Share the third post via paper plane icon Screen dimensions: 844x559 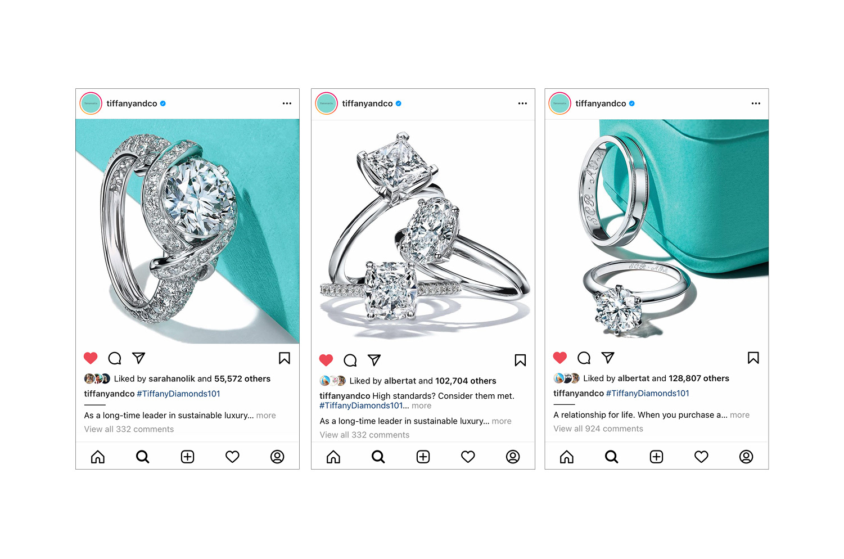point(608,358)
